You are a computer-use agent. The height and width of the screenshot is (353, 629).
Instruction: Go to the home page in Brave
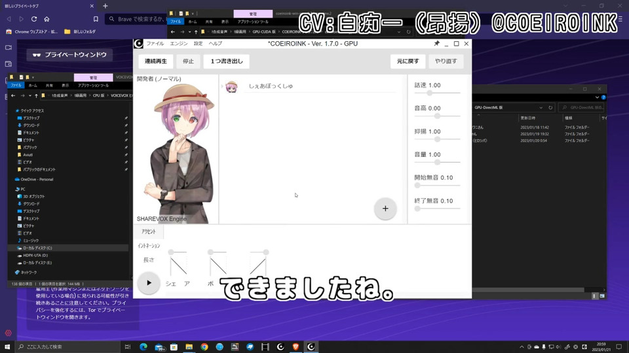47,19
